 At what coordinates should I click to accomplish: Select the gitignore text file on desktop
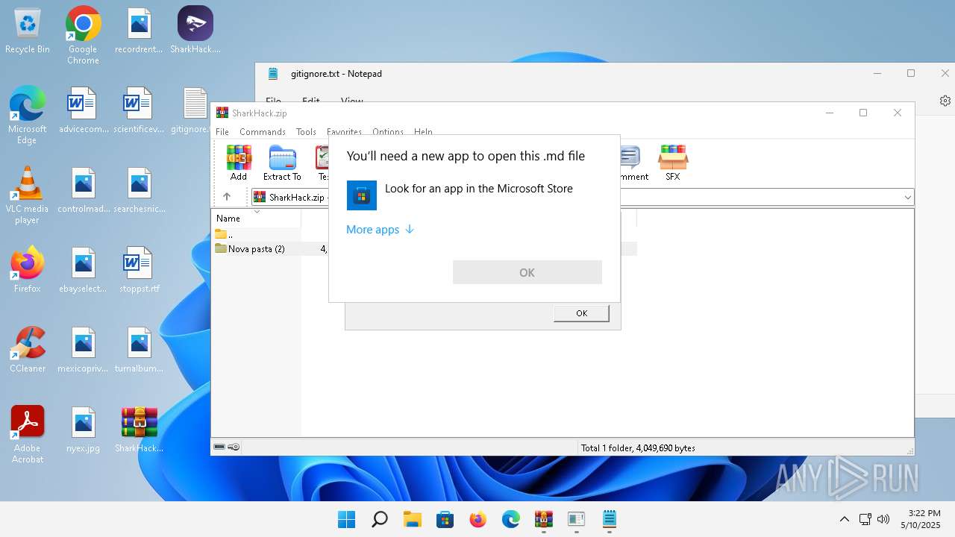pyautogui.click(x=195, y=110)
